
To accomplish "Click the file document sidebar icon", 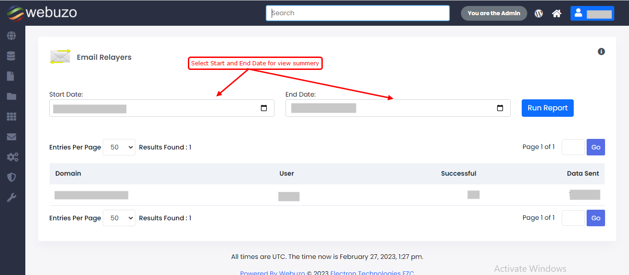I will tap(11, 76).
